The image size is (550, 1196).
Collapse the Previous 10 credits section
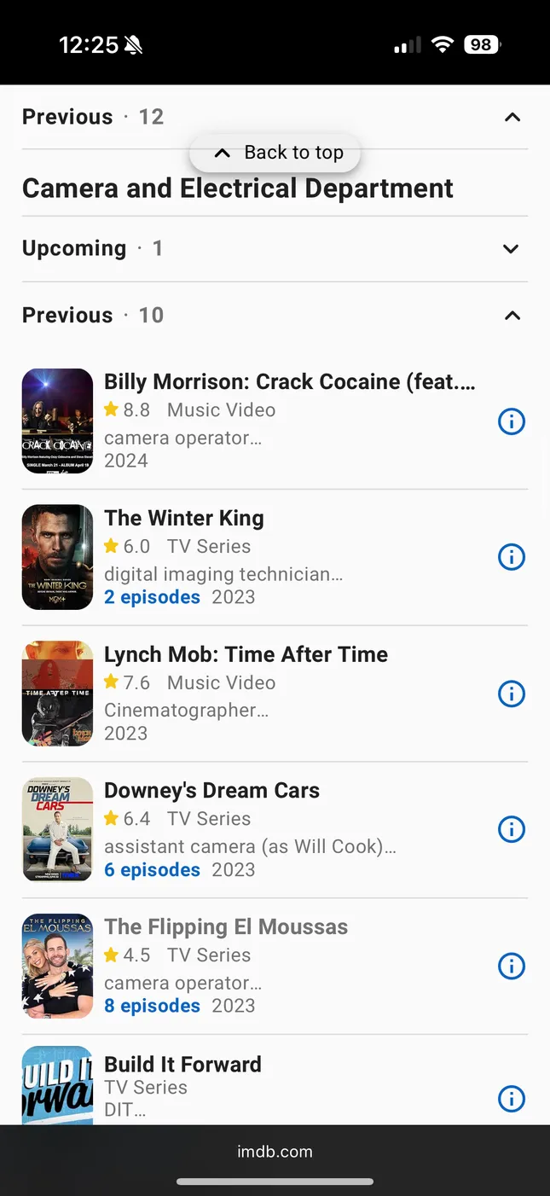coord(512,316)
